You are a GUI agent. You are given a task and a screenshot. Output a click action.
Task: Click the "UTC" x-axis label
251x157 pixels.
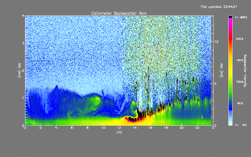[x=119, y=132]
